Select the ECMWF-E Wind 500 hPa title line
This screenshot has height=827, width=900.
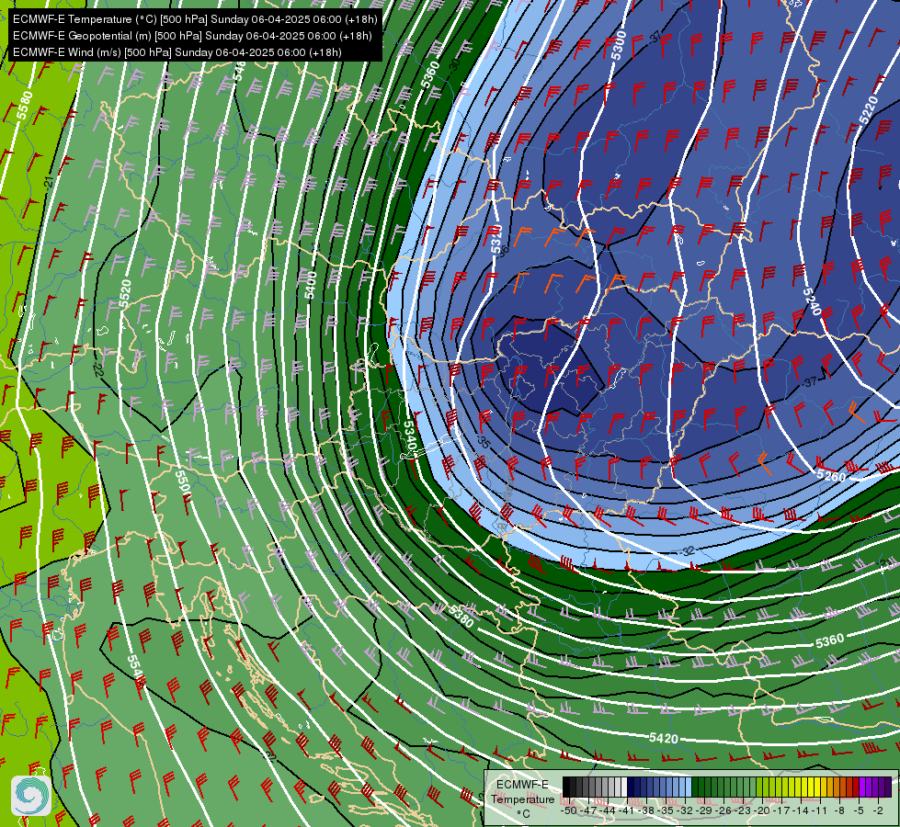[177, 52]
